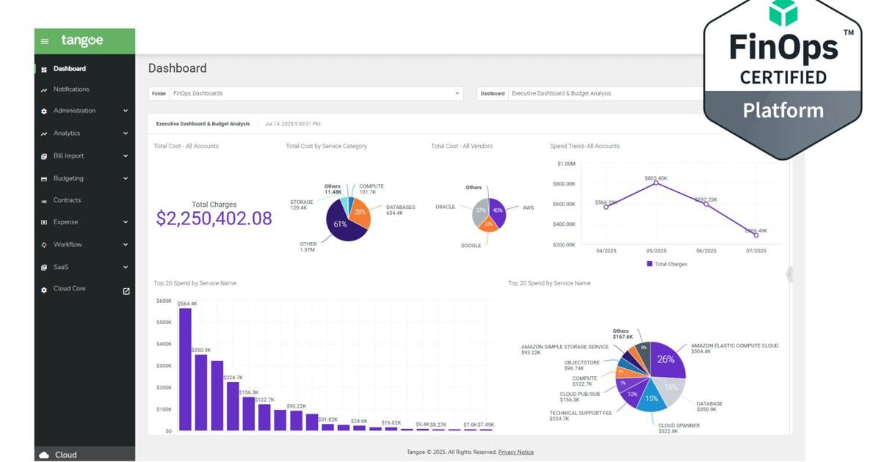Click the COMPUTE 101.7K pie label
The height and width of the screenshot is (462, 881).
pyautogui.click(x=371, y=189)
